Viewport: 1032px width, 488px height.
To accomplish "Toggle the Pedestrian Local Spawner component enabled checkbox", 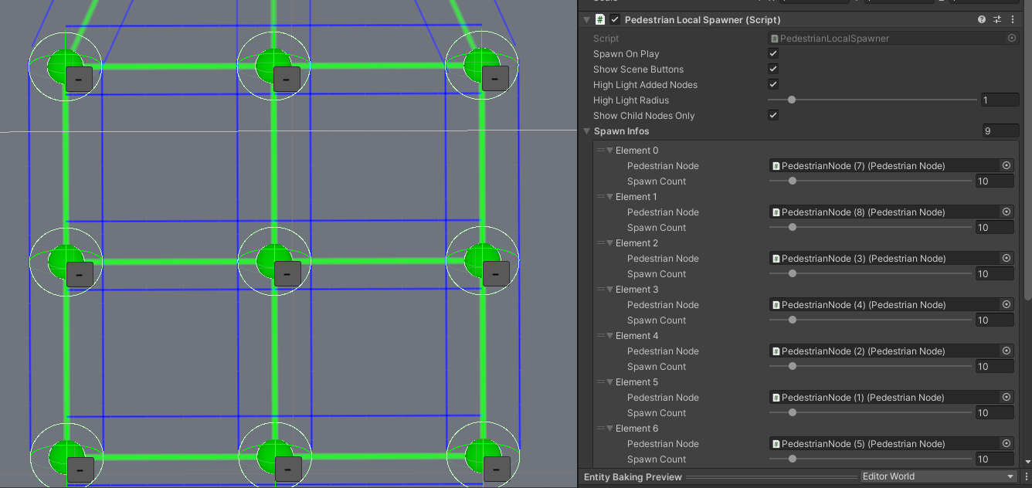I will (615, 19).
